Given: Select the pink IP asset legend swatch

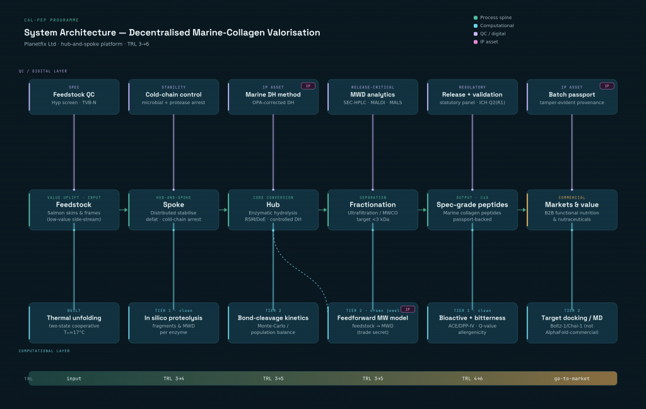Looking at the screenshot, I should coord(476,42).
